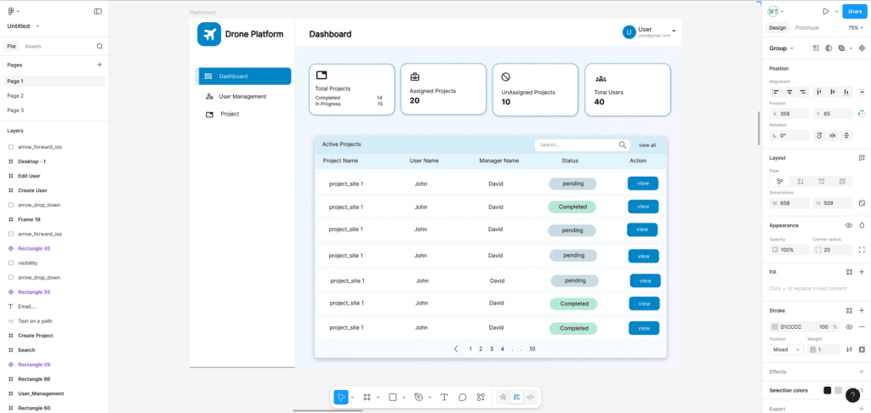Viewport: 871px width, 413px height.
Task: Add a new page with plus icon
Action: (100, 65)
